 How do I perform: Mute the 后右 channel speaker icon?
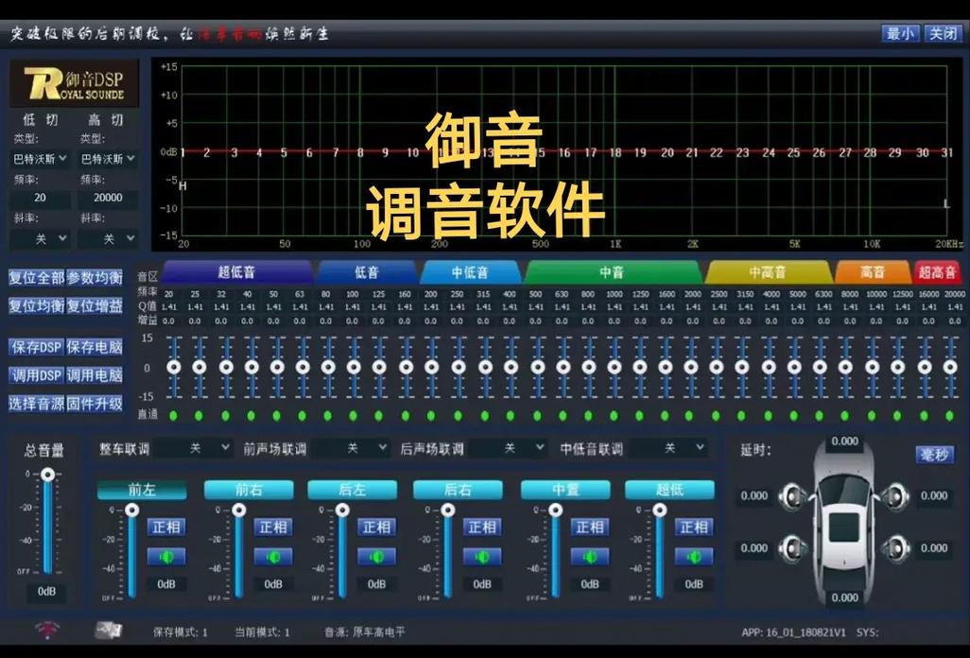coord(482,557)
